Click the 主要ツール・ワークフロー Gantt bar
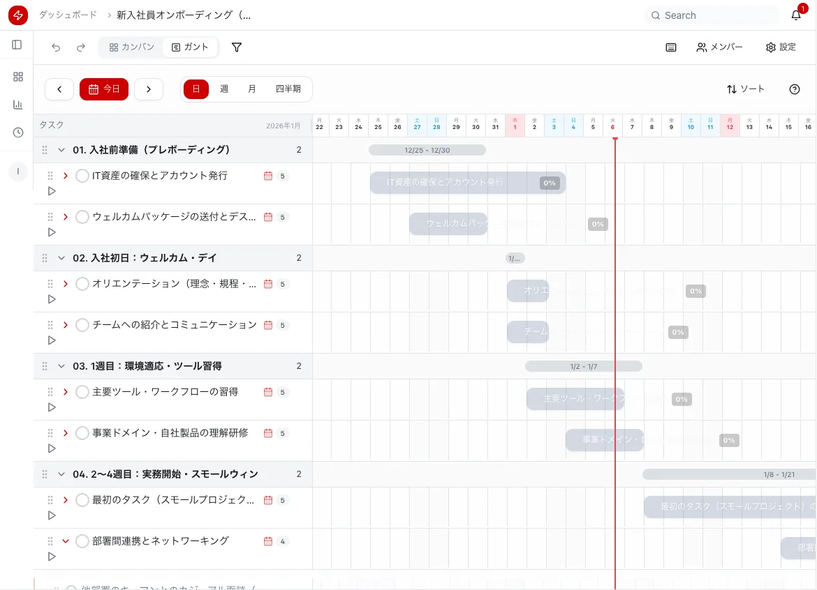Screen dimensions: 817x590 [575, 399]
